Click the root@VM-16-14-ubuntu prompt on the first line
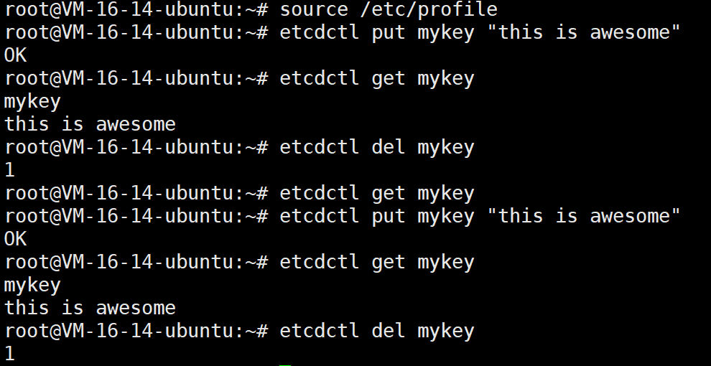The width and height of the screenshot is (711, 366). [x=125, y=9]
